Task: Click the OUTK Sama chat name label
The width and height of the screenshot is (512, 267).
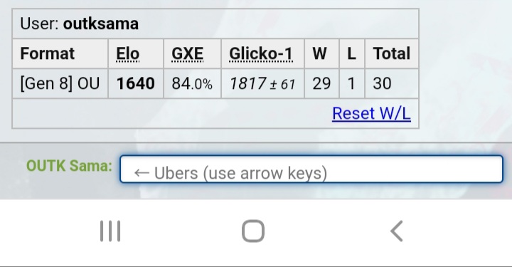Action: [69, 166]
